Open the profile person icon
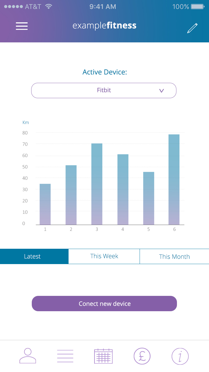The image size is (209, 372). pyautogui.click(x=28, y=356)
